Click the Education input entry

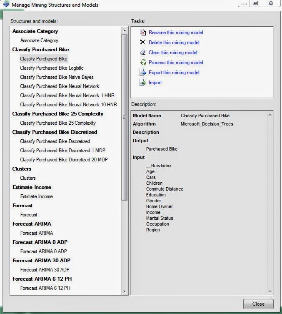click(156, 195)
